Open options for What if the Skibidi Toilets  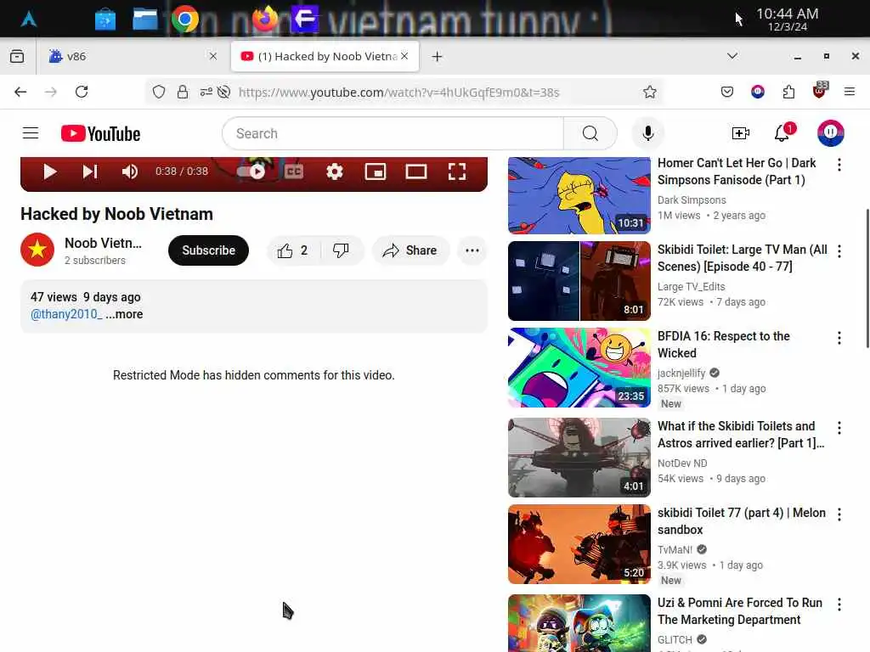tap(839, 428)
